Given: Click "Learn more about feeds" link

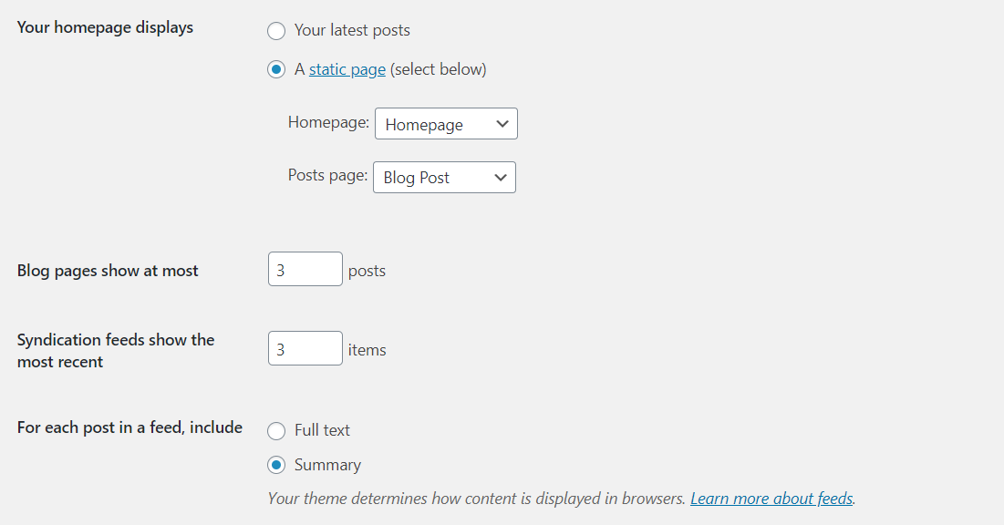Looking at the screenshot, I should point(771,498).
